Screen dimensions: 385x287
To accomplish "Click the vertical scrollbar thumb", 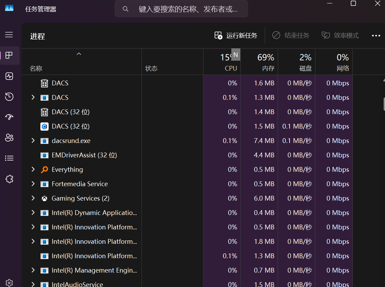I will tap(384, 104).
